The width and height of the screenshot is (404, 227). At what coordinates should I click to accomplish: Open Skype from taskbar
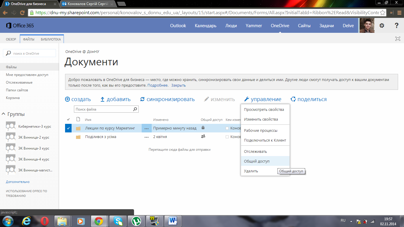118,221
